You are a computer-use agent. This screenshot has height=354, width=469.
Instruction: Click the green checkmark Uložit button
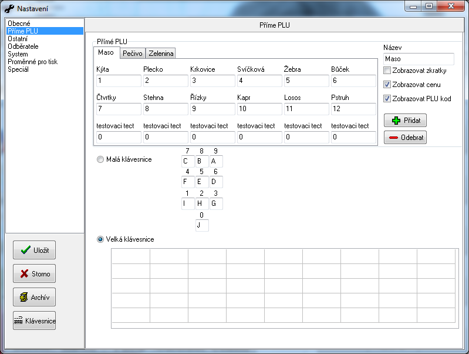point(34,250)
